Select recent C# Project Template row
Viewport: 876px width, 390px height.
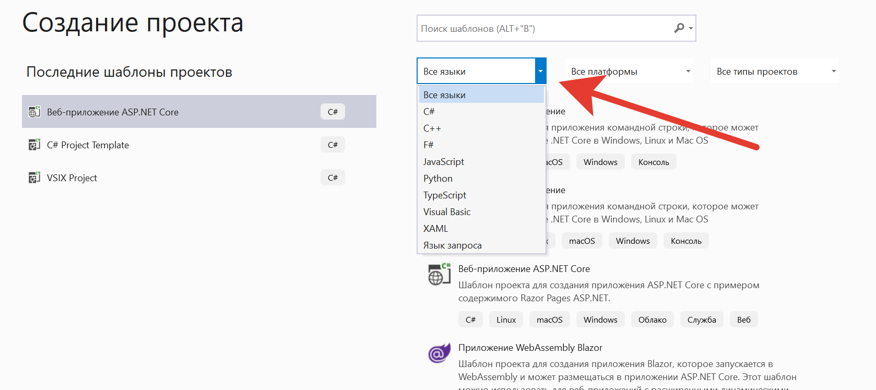[199, 145]
